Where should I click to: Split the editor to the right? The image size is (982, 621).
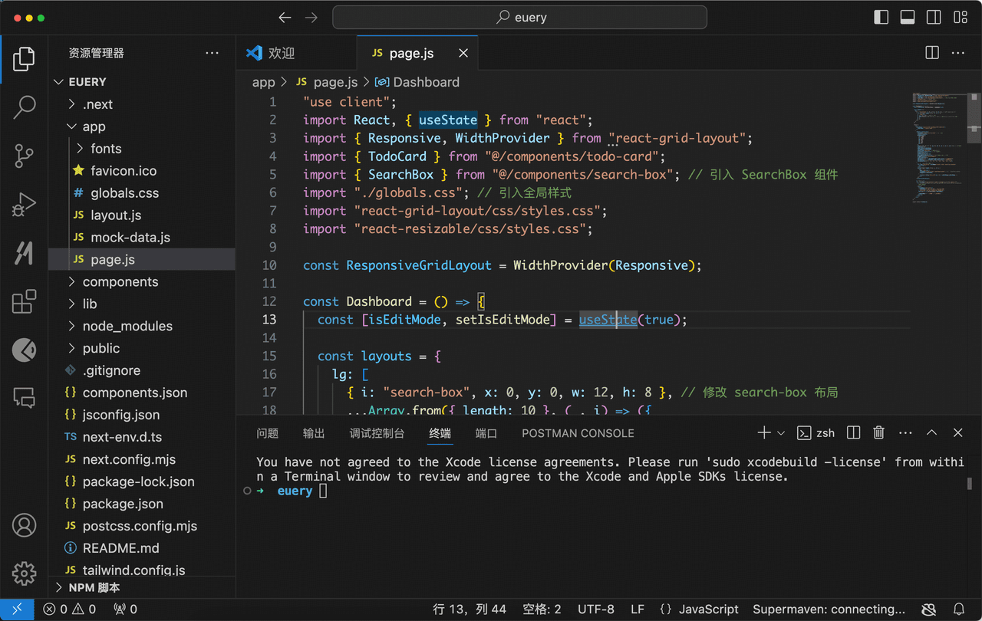pyautogui.click(x=932, y=53)
